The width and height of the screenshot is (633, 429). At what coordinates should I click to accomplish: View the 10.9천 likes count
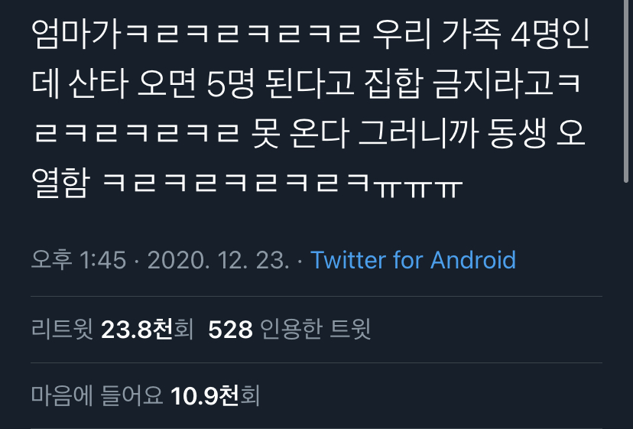205,395
